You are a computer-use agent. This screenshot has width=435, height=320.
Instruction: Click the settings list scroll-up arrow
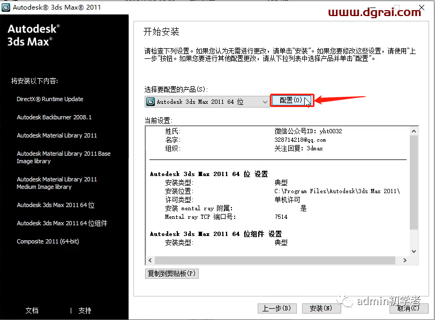414,131
